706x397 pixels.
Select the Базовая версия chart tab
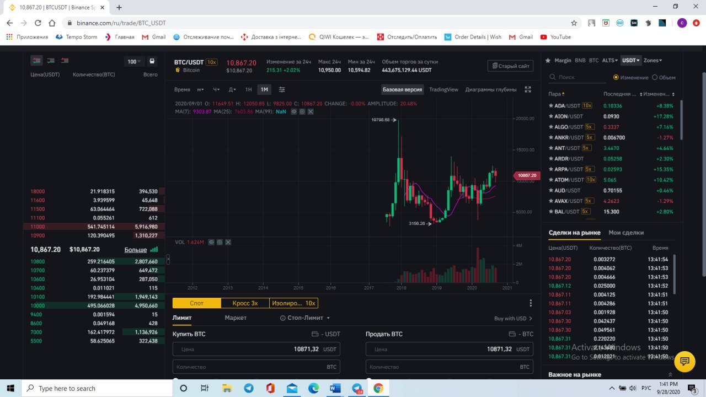click(x=403, y=89)
